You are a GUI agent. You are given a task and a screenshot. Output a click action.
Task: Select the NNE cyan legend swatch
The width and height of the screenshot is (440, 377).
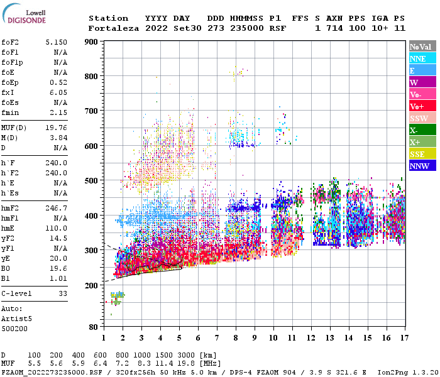tap(422, 58)
